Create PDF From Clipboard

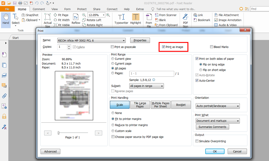click(x=166, y=25)
